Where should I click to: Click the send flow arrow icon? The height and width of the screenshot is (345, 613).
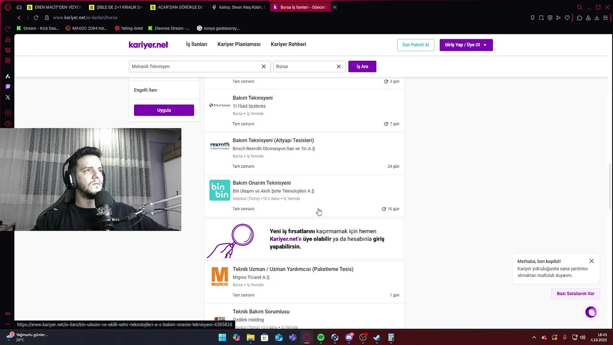558,18
